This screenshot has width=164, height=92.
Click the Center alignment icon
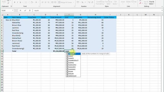click(45, 2)
